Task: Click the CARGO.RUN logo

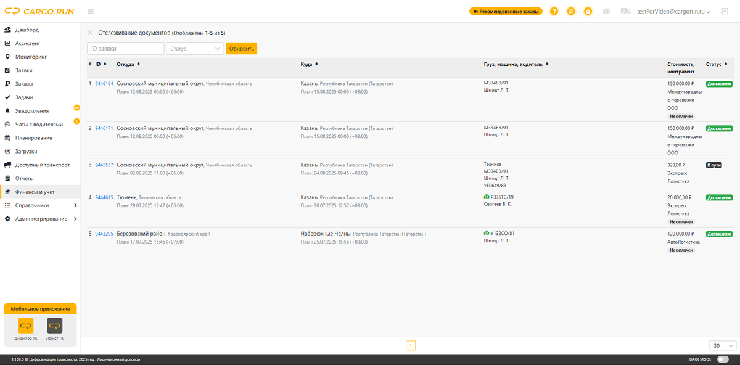Action: click(x=39, y=11)
